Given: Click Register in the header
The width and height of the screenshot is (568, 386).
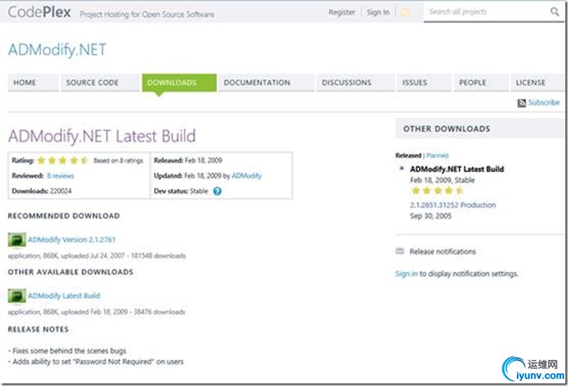Looking at the screenshot, I should [342, 12].
